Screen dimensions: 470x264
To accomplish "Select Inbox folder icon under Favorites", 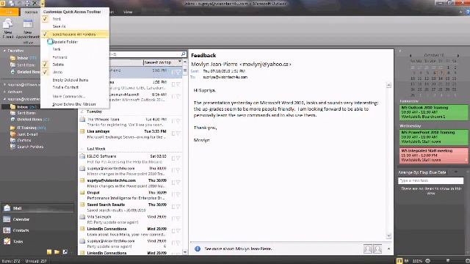I will coord(12,58).
